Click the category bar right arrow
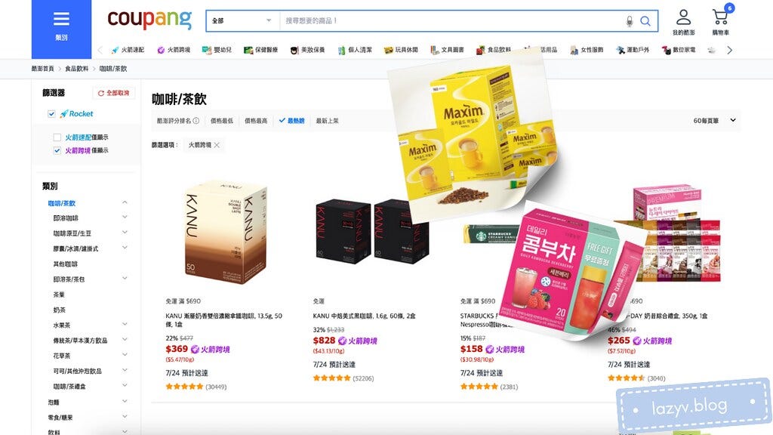The width and height of the screenshot is (773, 435). coord(730,50)
